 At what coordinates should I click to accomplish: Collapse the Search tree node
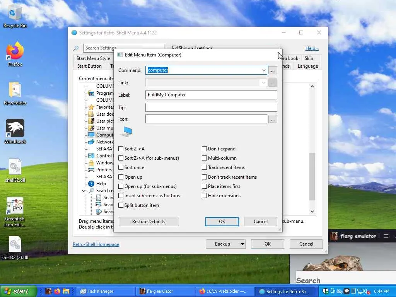pos(84,191)
